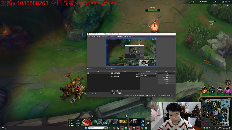232x130 pixels.
Task: Remove the selected scene in Scenes dock
Action: (x=90, y=93)
